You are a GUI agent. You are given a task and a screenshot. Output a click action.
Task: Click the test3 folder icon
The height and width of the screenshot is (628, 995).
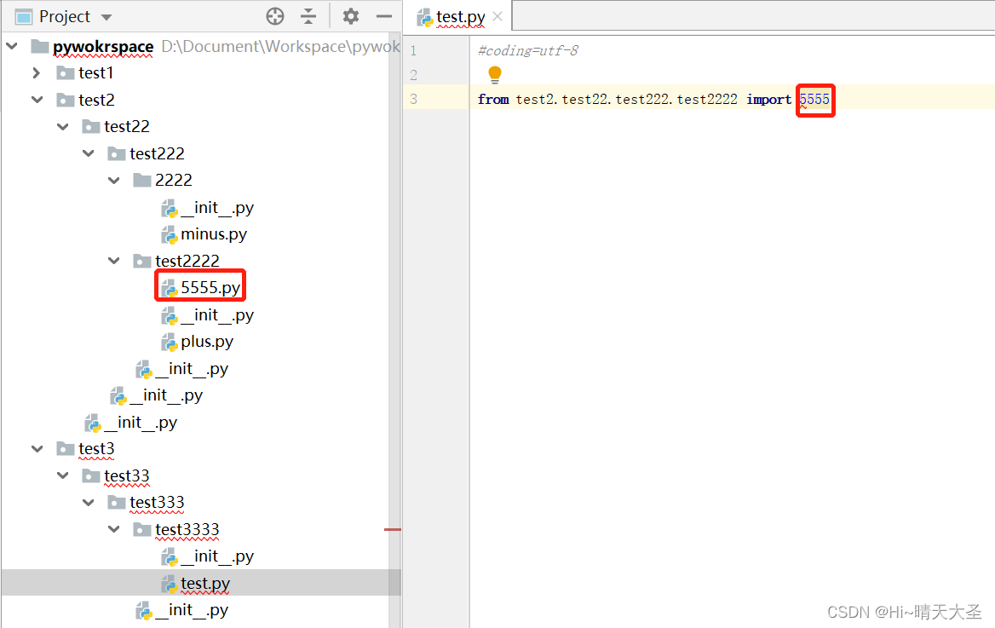click(66, 449)
